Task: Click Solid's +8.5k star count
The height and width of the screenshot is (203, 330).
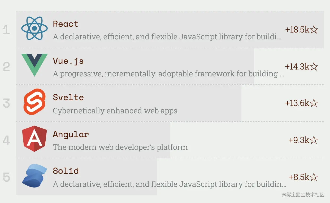Action: coord(303,177)
